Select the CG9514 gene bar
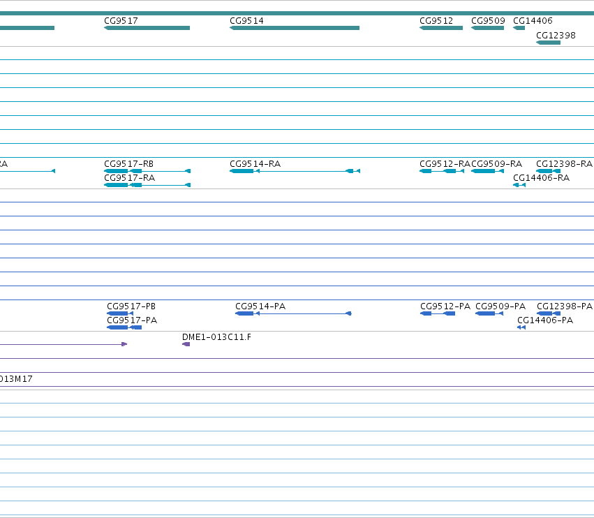594x518 pixels. 295,28
